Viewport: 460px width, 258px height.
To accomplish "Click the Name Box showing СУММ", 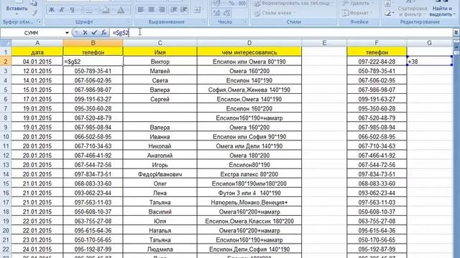I will [x=32, y=33].
